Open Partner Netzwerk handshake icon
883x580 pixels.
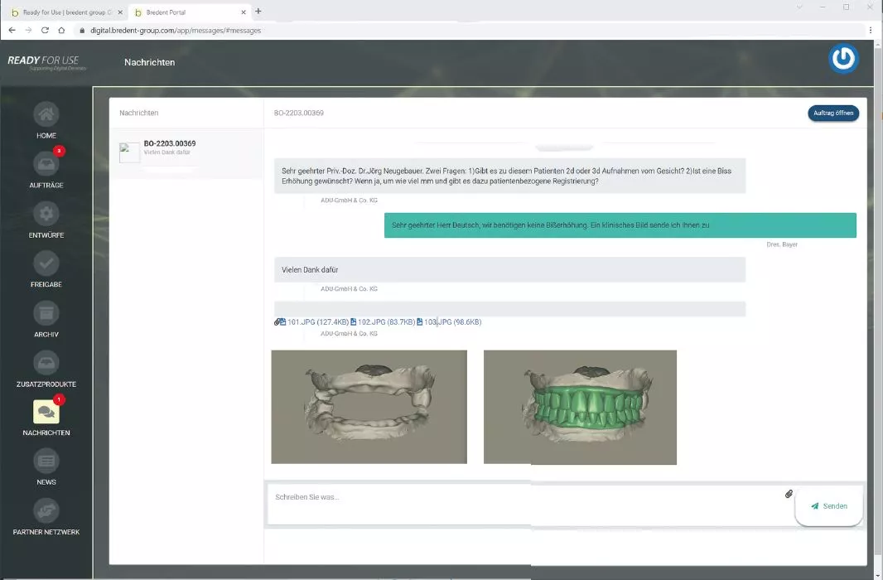click(x=46, y=511)
